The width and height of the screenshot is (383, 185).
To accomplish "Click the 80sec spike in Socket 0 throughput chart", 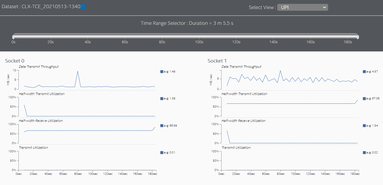I will [x=78, y=71].
